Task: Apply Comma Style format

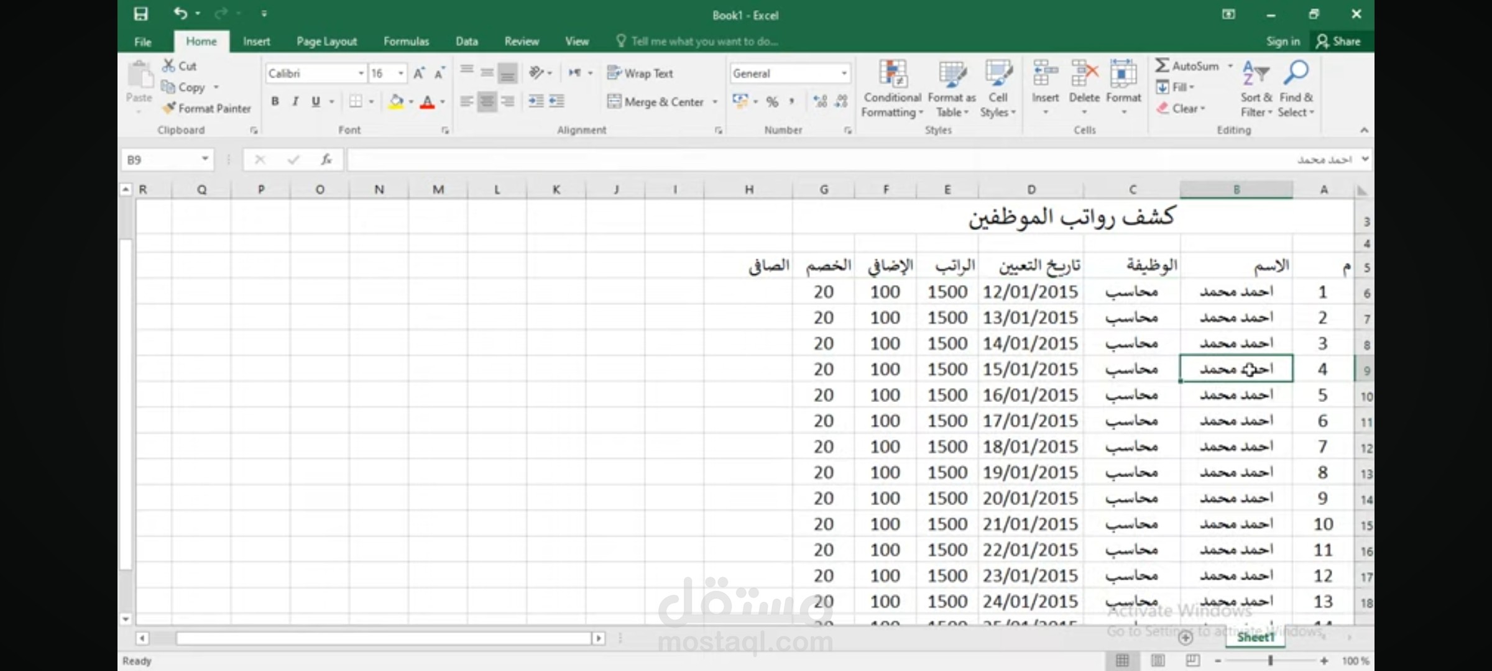Action: point(791,101)
